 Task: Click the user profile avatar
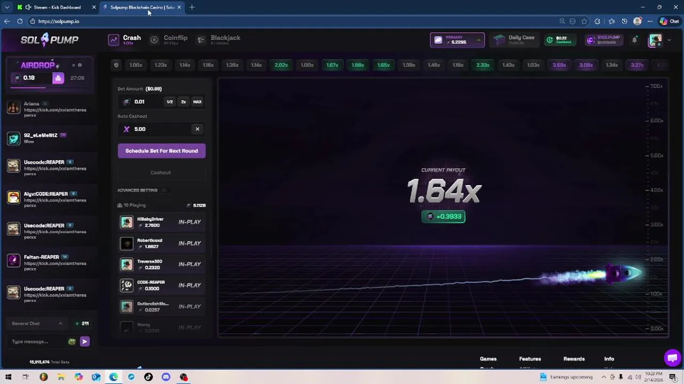point(655,40)
